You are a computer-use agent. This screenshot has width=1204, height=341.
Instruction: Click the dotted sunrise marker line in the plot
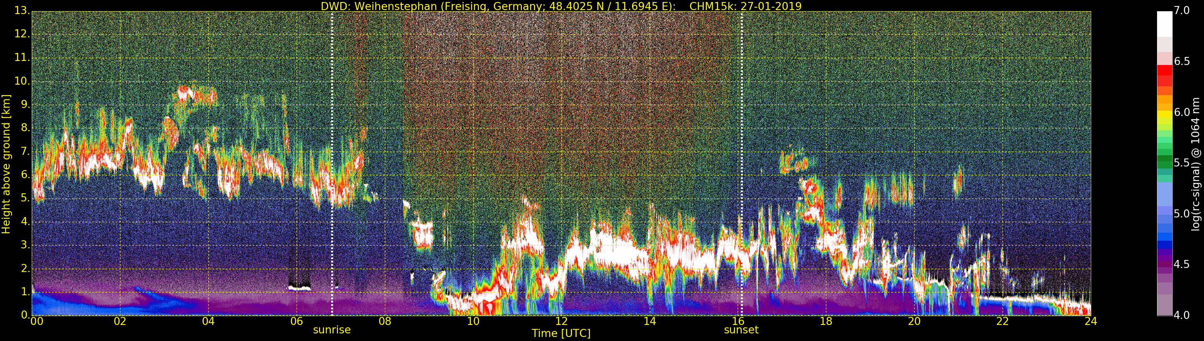(332, 164)
